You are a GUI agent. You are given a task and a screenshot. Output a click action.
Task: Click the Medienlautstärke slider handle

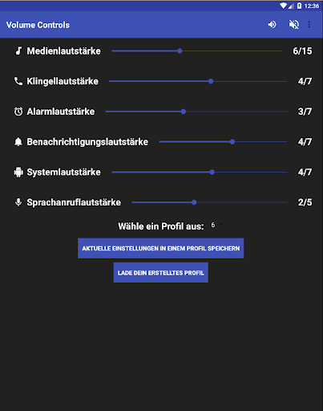coord(180,51)
